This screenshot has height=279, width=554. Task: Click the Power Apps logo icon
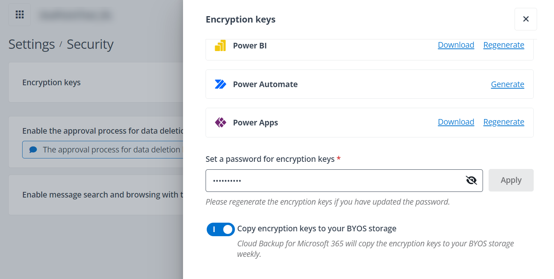pyautogui.click(x=221, y=122)
